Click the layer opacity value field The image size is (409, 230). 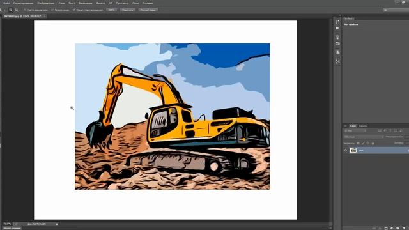pos(407,137)
